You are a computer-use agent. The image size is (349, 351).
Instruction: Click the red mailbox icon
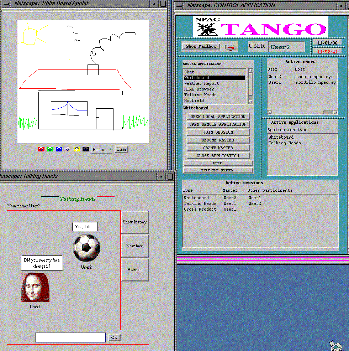coord(230,48)
